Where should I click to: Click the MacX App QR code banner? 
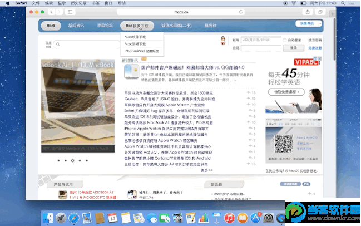pyautogui.click(x=294, y=141)
